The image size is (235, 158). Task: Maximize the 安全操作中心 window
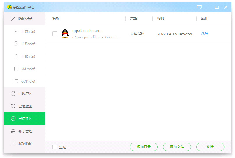pos(217,7)
